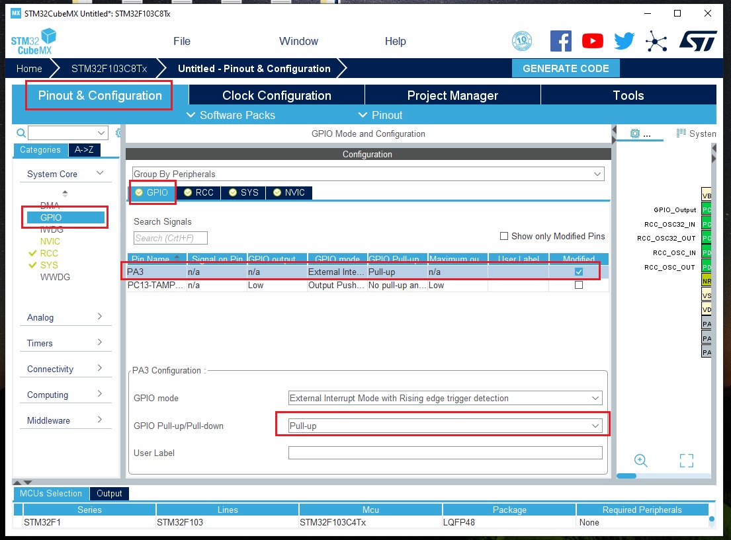Switch to the A->Z list tab
Screen dimensions: 731x540
tap(84, 149)
